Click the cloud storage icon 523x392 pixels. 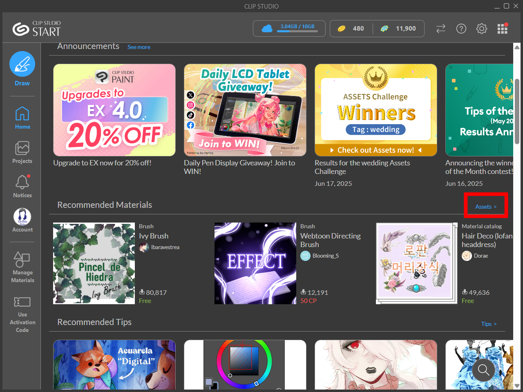267,29
